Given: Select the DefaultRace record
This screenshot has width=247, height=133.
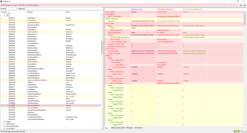Looking at the screenshot, I should [x=51, y=18].
